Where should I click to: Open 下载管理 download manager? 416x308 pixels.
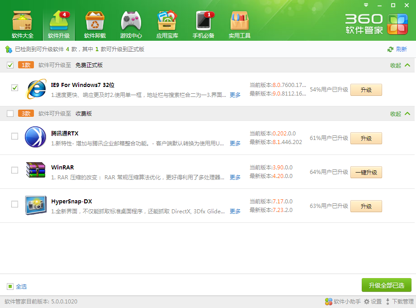[400, 301]
